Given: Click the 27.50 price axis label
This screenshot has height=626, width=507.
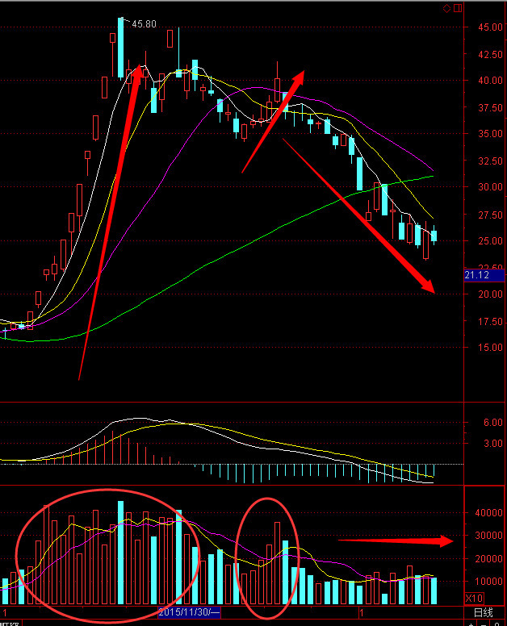Looking at the screenshot, I should pyautogui.click(x=490, y=215).
